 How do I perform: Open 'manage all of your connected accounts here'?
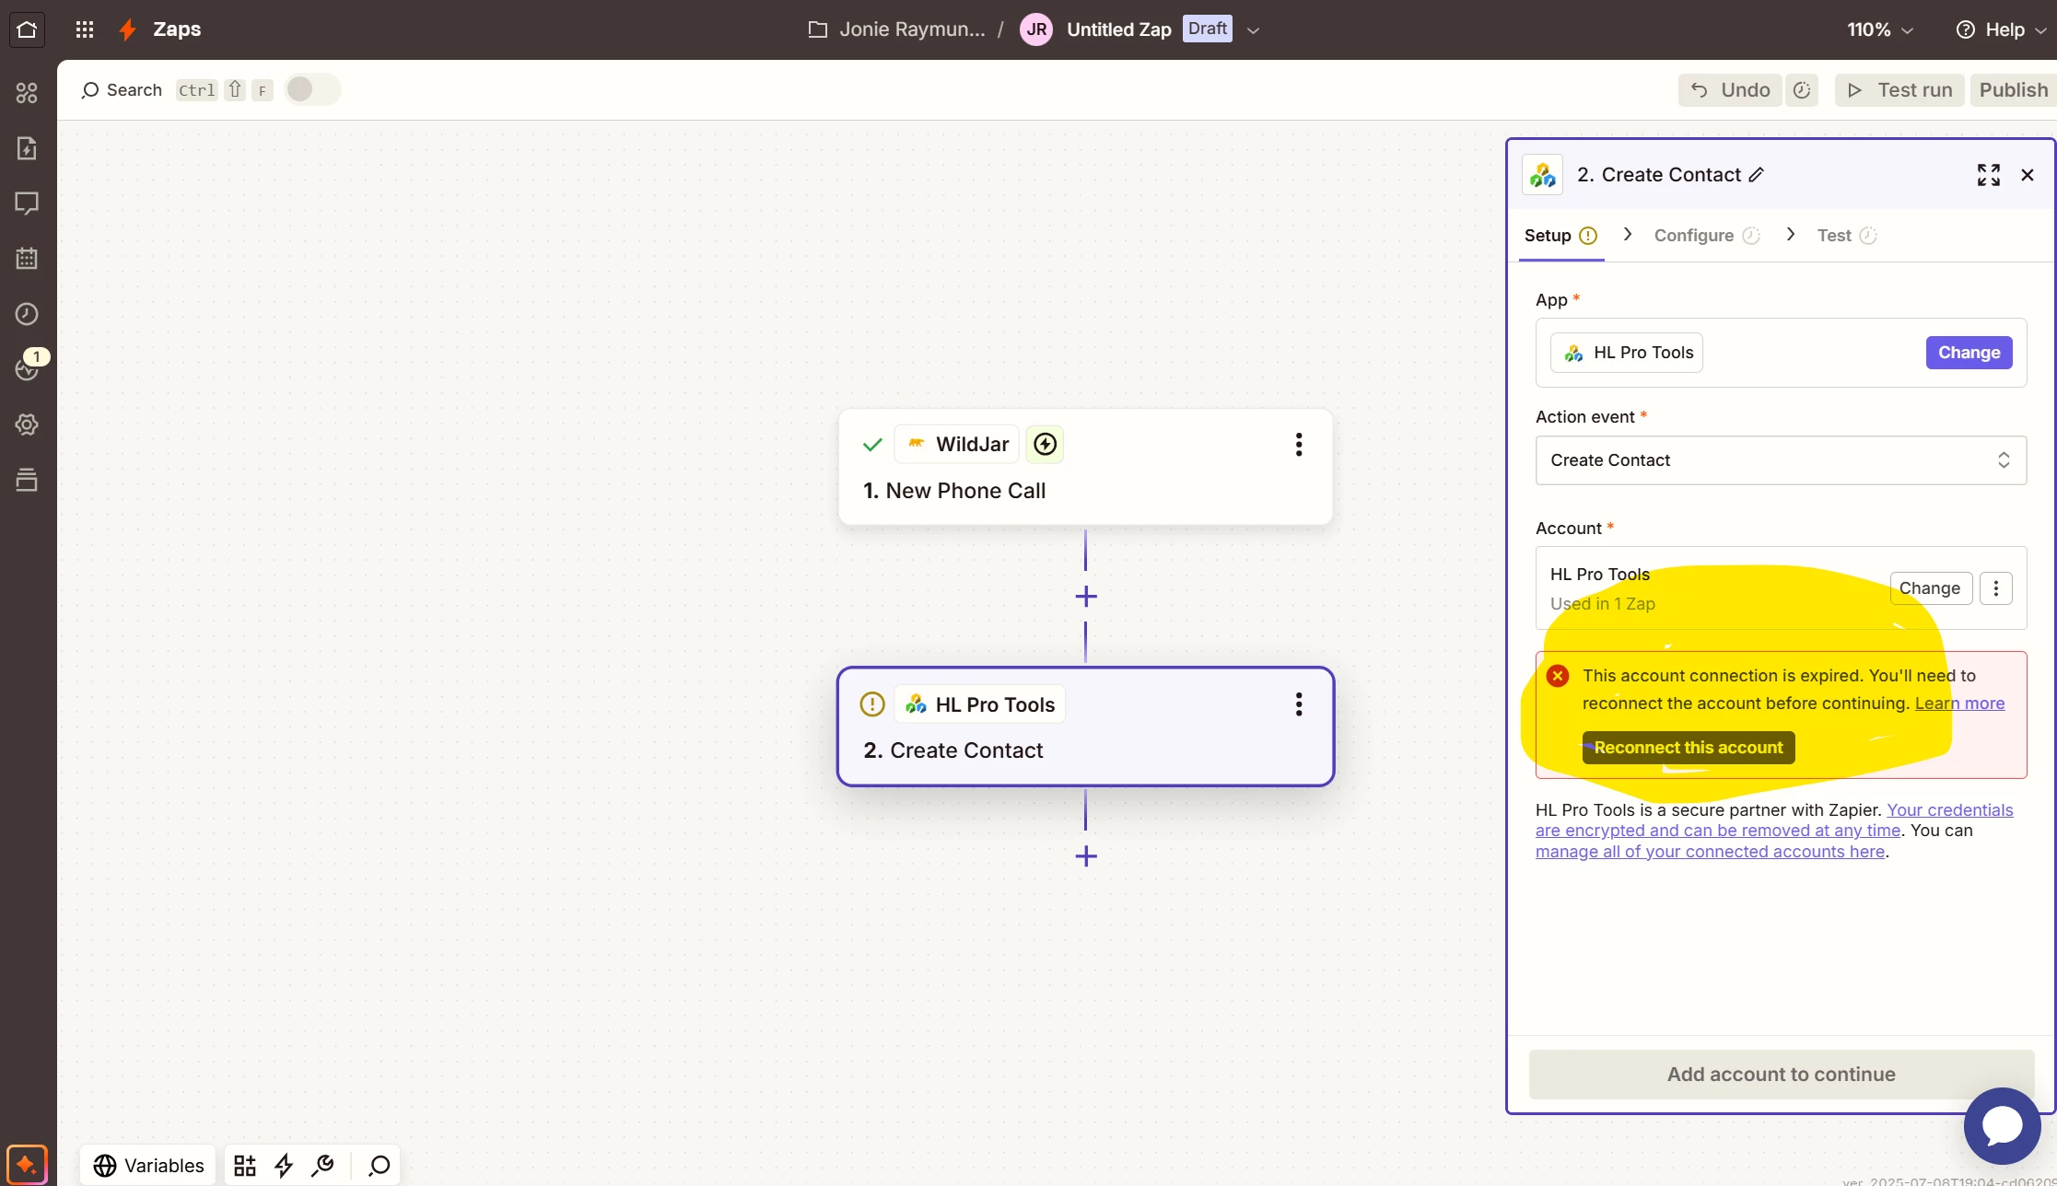1710,852
